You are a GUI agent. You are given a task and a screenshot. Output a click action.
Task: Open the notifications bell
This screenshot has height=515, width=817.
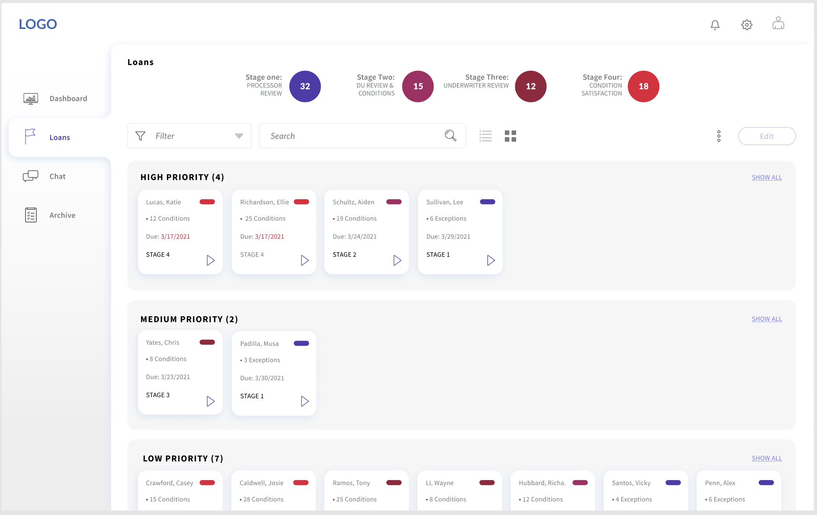tap(715, 25)
